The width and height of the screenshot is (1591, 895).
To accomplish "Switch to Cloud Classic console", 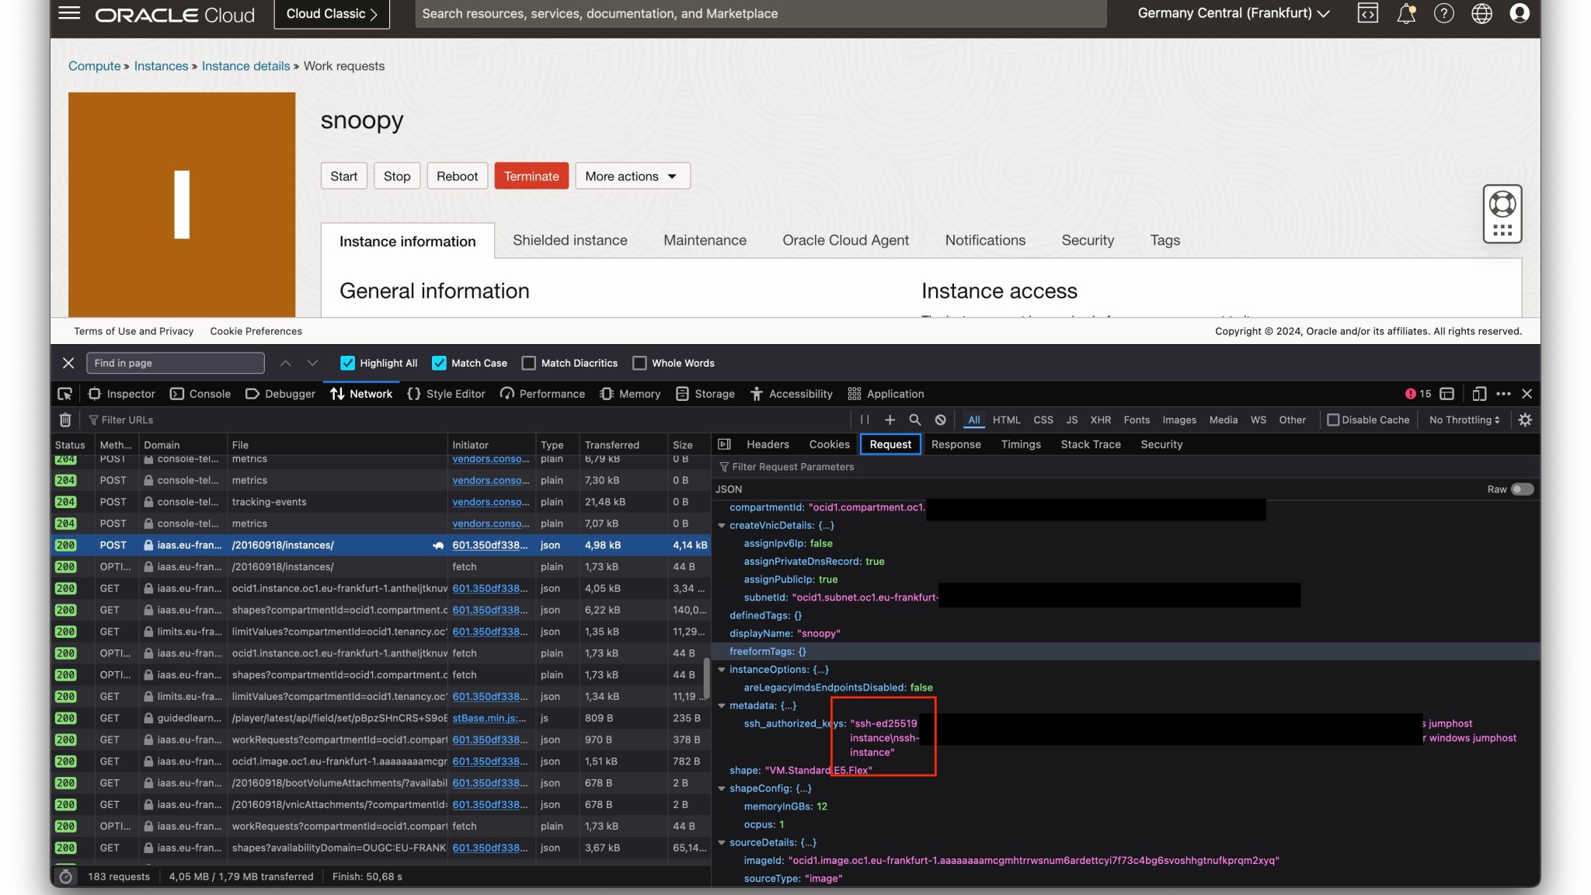I will point(332,14).
